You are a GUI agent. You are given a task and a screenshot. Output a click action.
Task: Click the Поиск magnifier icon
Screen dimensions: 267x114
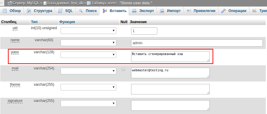tap(81, 11)
